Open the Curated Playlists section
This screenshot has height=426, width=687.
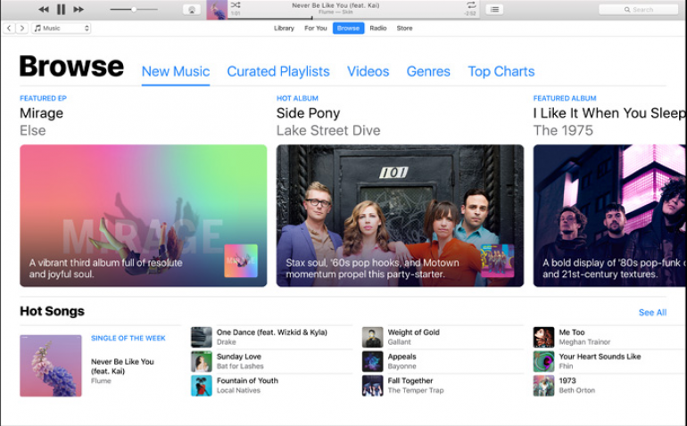pyautogui.click(x=278, y=71)
